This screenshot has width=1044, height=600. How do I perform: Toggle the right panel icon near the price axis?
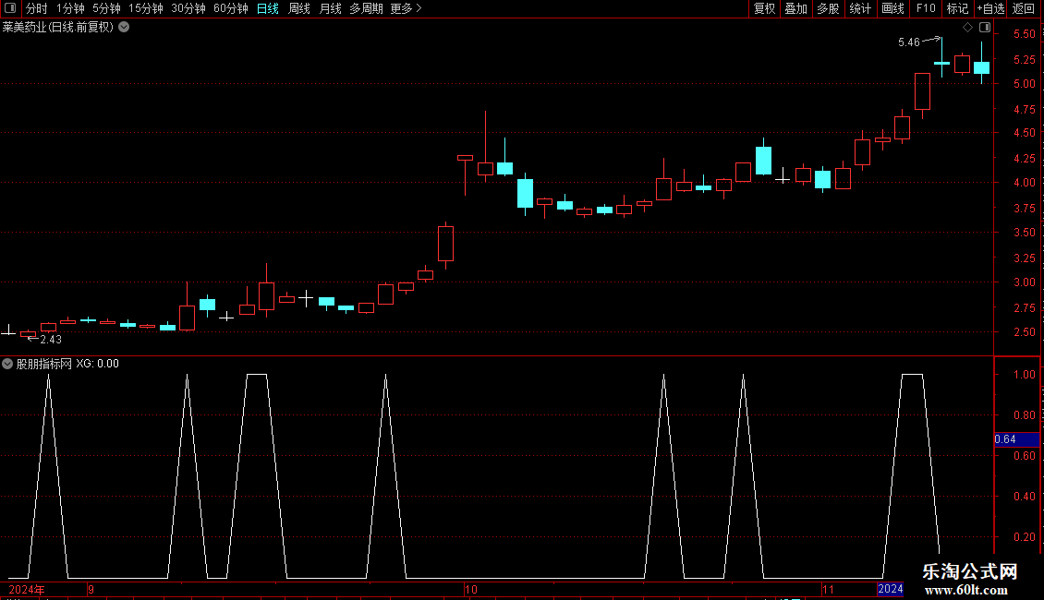click(985, 28)
